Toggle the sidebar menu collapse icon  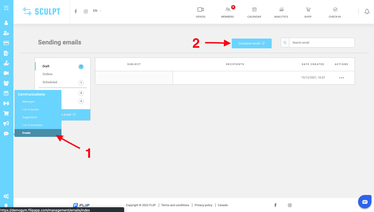[x=6, y=8]
